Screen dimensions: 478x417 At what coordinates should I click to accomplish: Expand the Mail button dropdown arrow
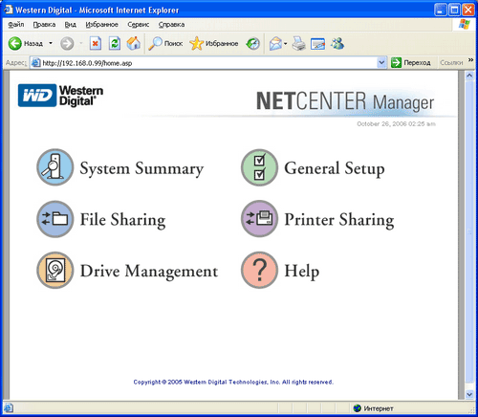tap(285, 43)
